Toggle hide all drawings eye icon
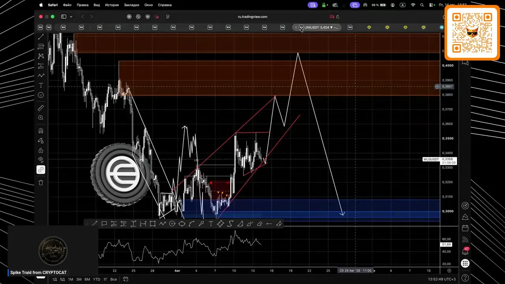This screenshot has height=284, width=505. (x=41, y=160)
